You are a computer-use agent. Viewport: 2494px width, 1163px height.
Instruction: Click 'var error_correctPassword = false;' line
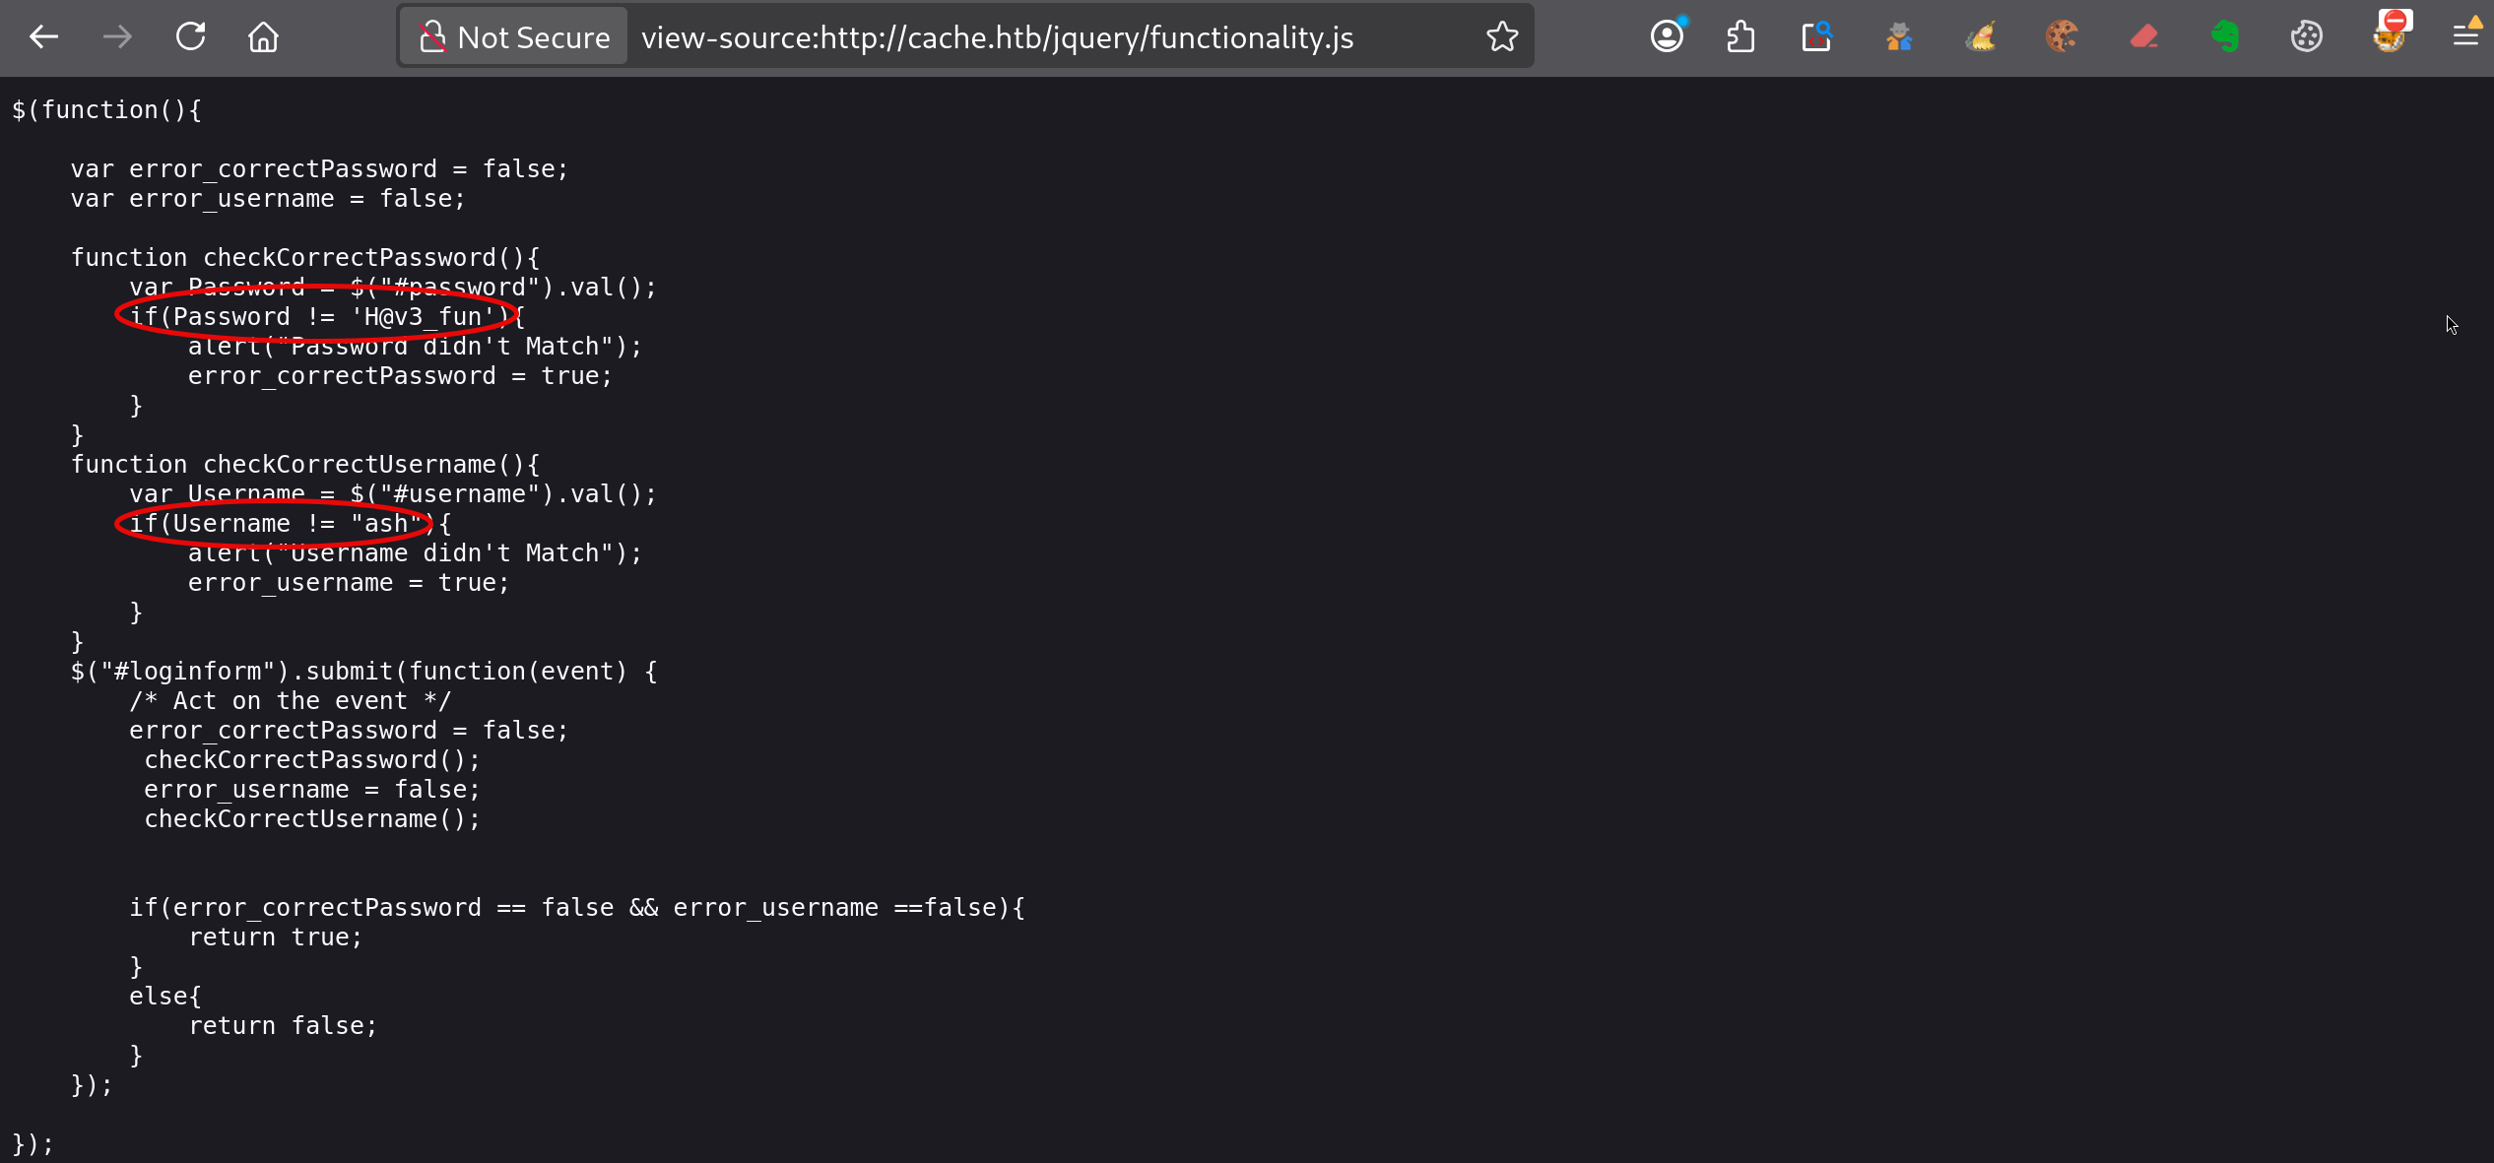point(320,169)
